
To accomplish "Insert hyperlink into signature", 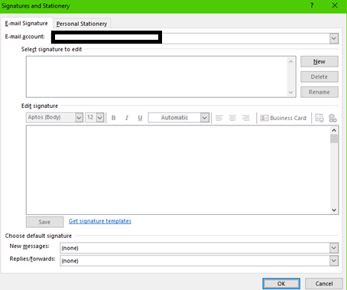I will pos(332,118).
